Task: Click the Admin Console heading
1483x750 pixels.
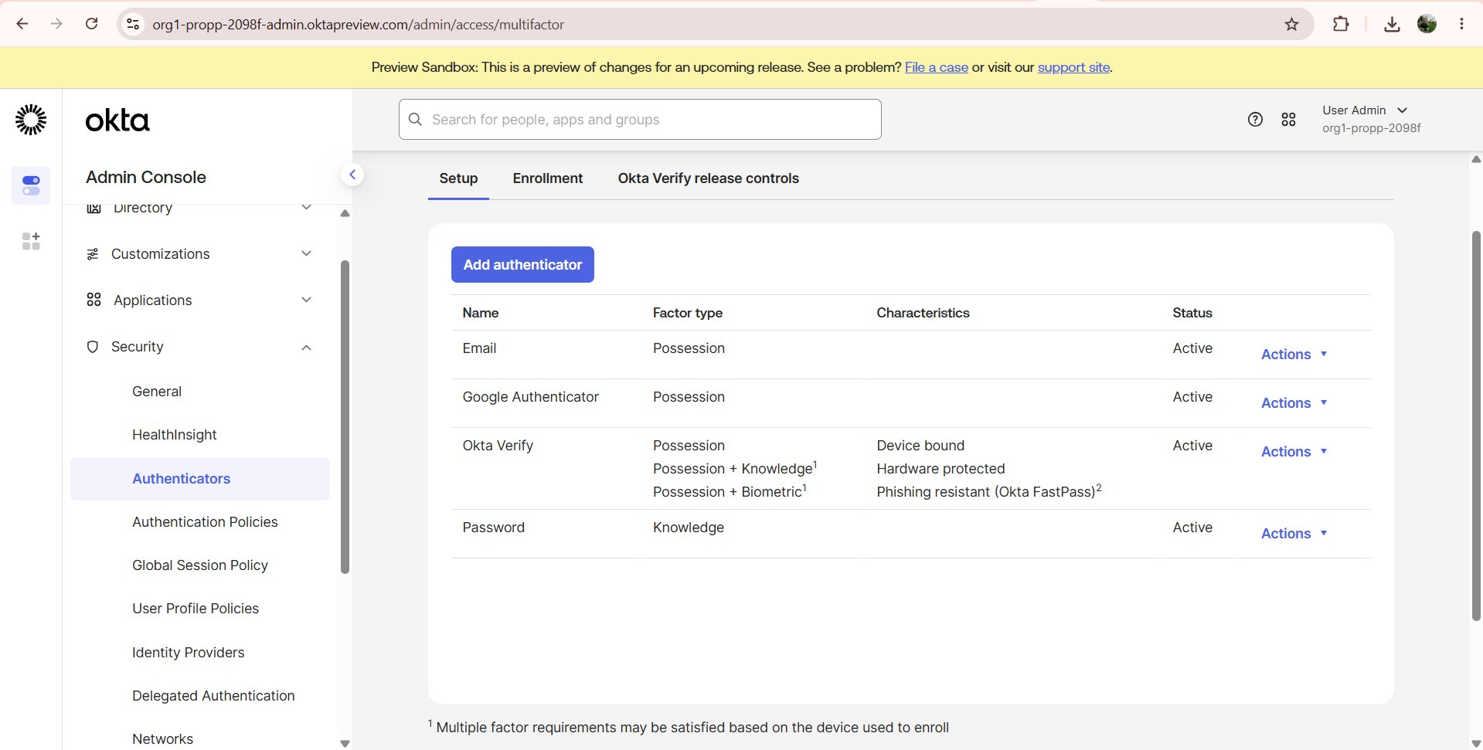Action: point(145,177)
